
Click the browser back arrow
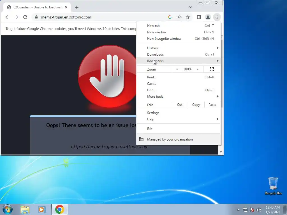click(7, 17)
